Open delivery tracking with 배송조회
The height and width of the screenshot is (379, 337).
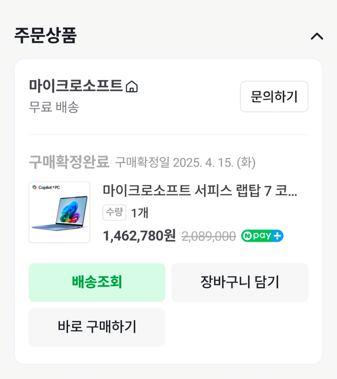[x=97, y=282]
